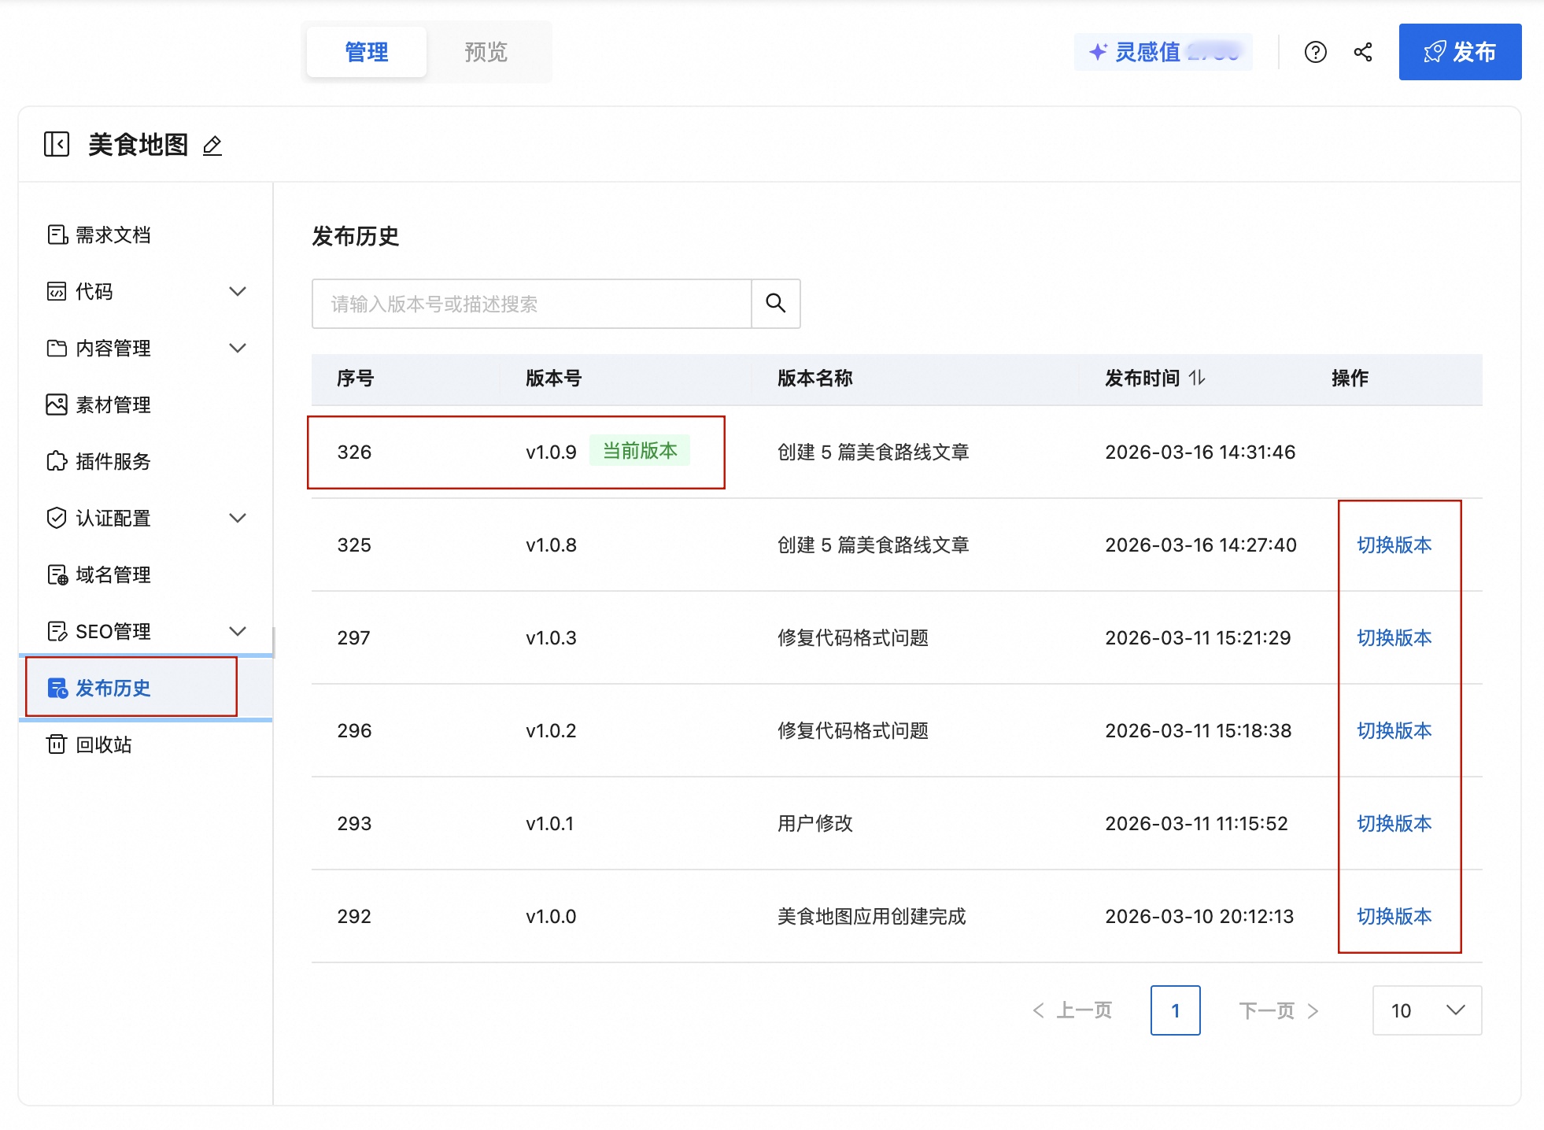Open the 回收站 section

click(105, 744)
